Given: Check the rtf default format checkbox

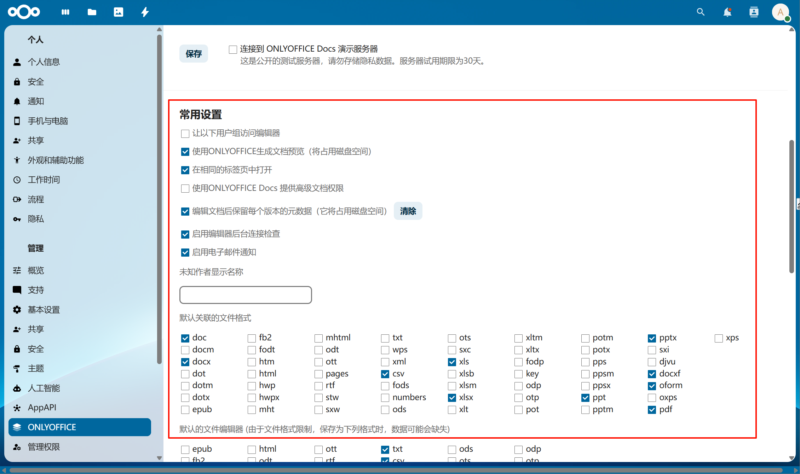Looking at the screenshot, I should 318,386.
